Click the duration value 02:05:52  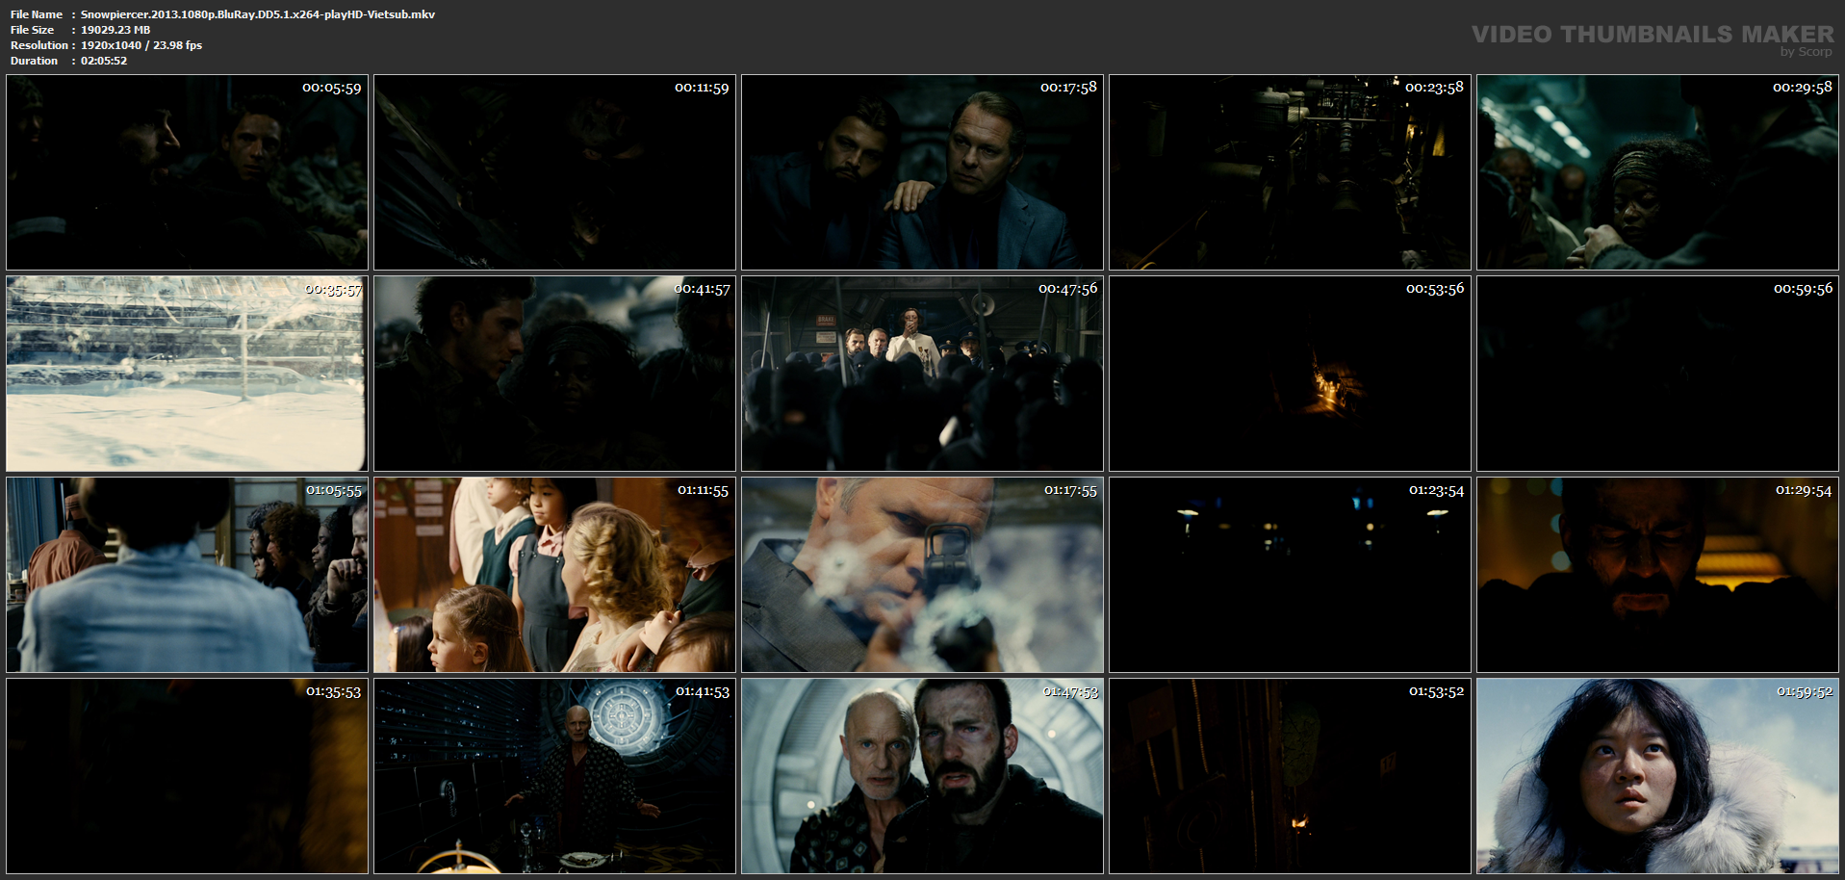[x=104, y=61]
